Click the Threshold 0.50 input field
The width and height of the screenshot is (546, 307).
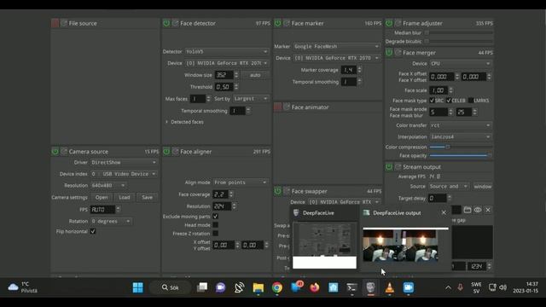pos(224,87)
